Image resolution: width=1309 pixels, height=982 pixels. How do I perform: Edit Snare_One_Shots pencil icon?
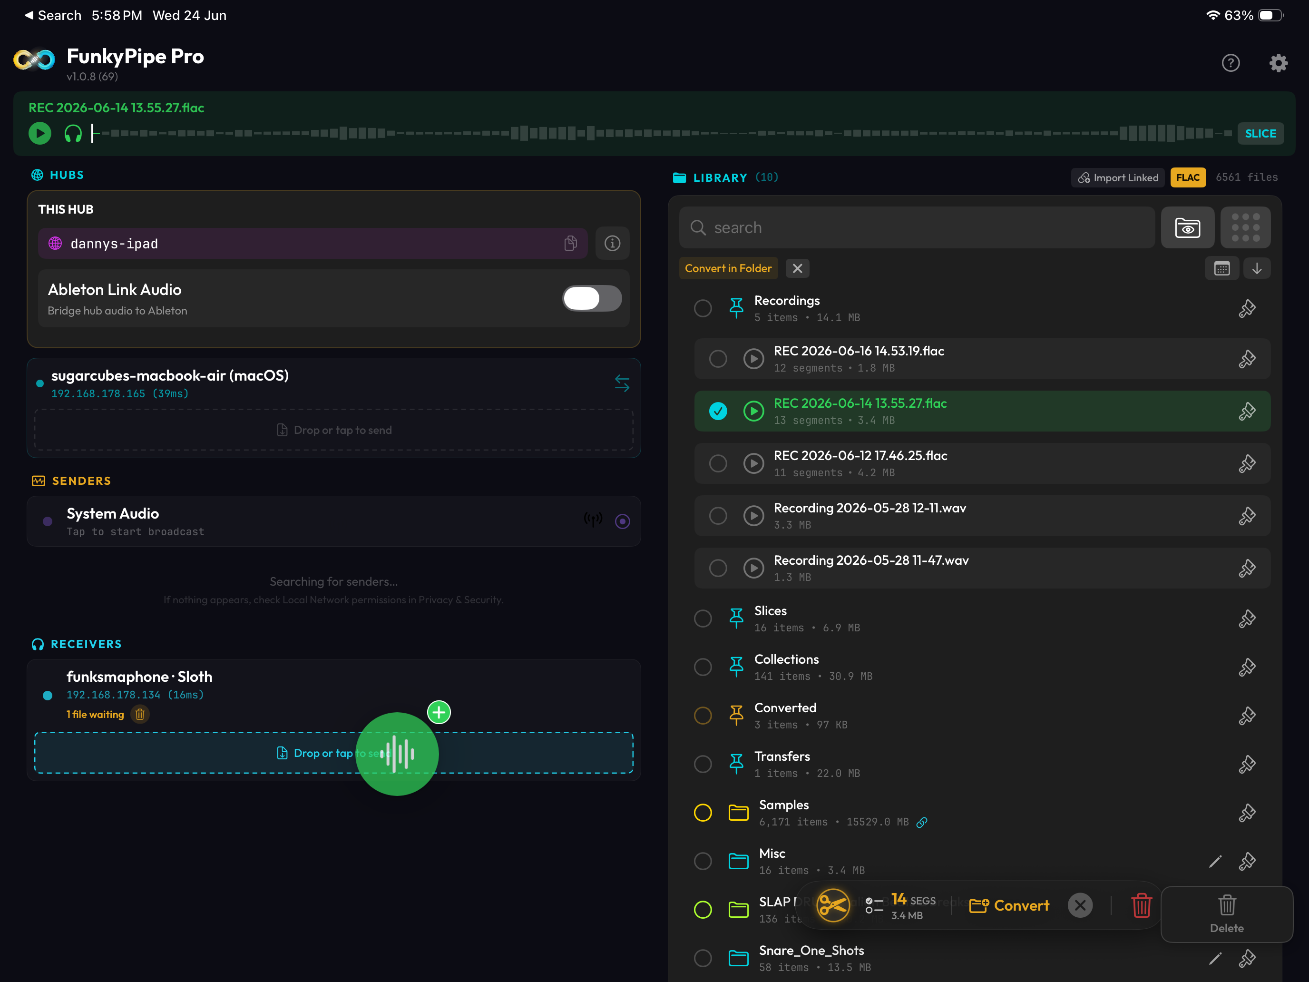[1215, 958]
